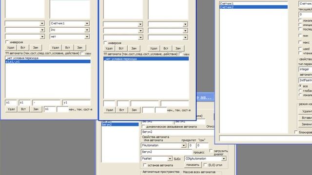The height and width of the screenshot is (175, 312).
Task: Select Счетчик1 in right dialog list
Action: point(253,3)
